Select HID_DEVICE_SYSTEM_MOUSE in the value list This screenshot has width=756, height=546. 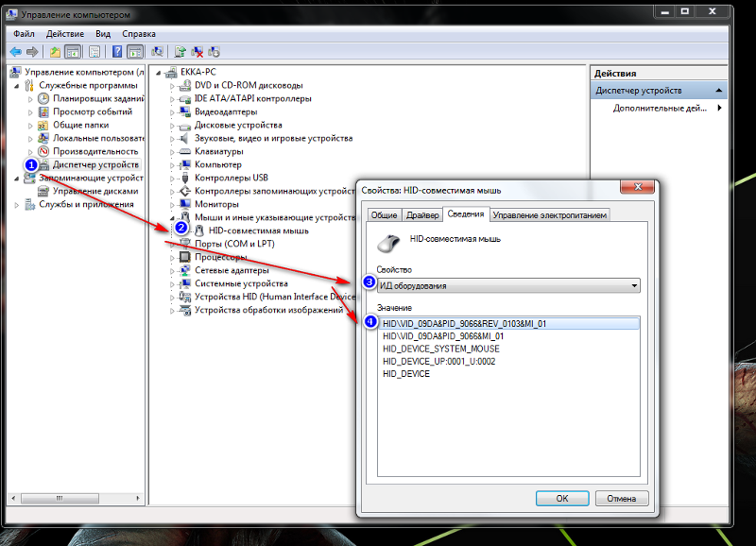440,349
